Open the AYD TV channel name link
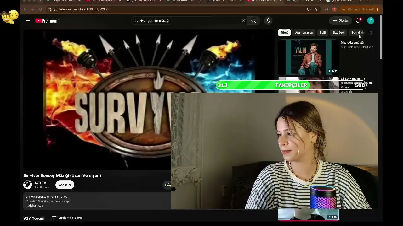This screenshot has width=403, height=226. 40,183
